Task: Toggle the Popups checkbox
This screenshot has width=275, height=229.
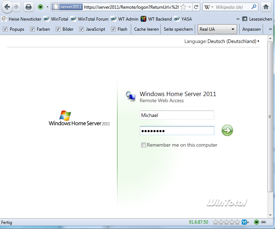Action: tap(5, 29)
